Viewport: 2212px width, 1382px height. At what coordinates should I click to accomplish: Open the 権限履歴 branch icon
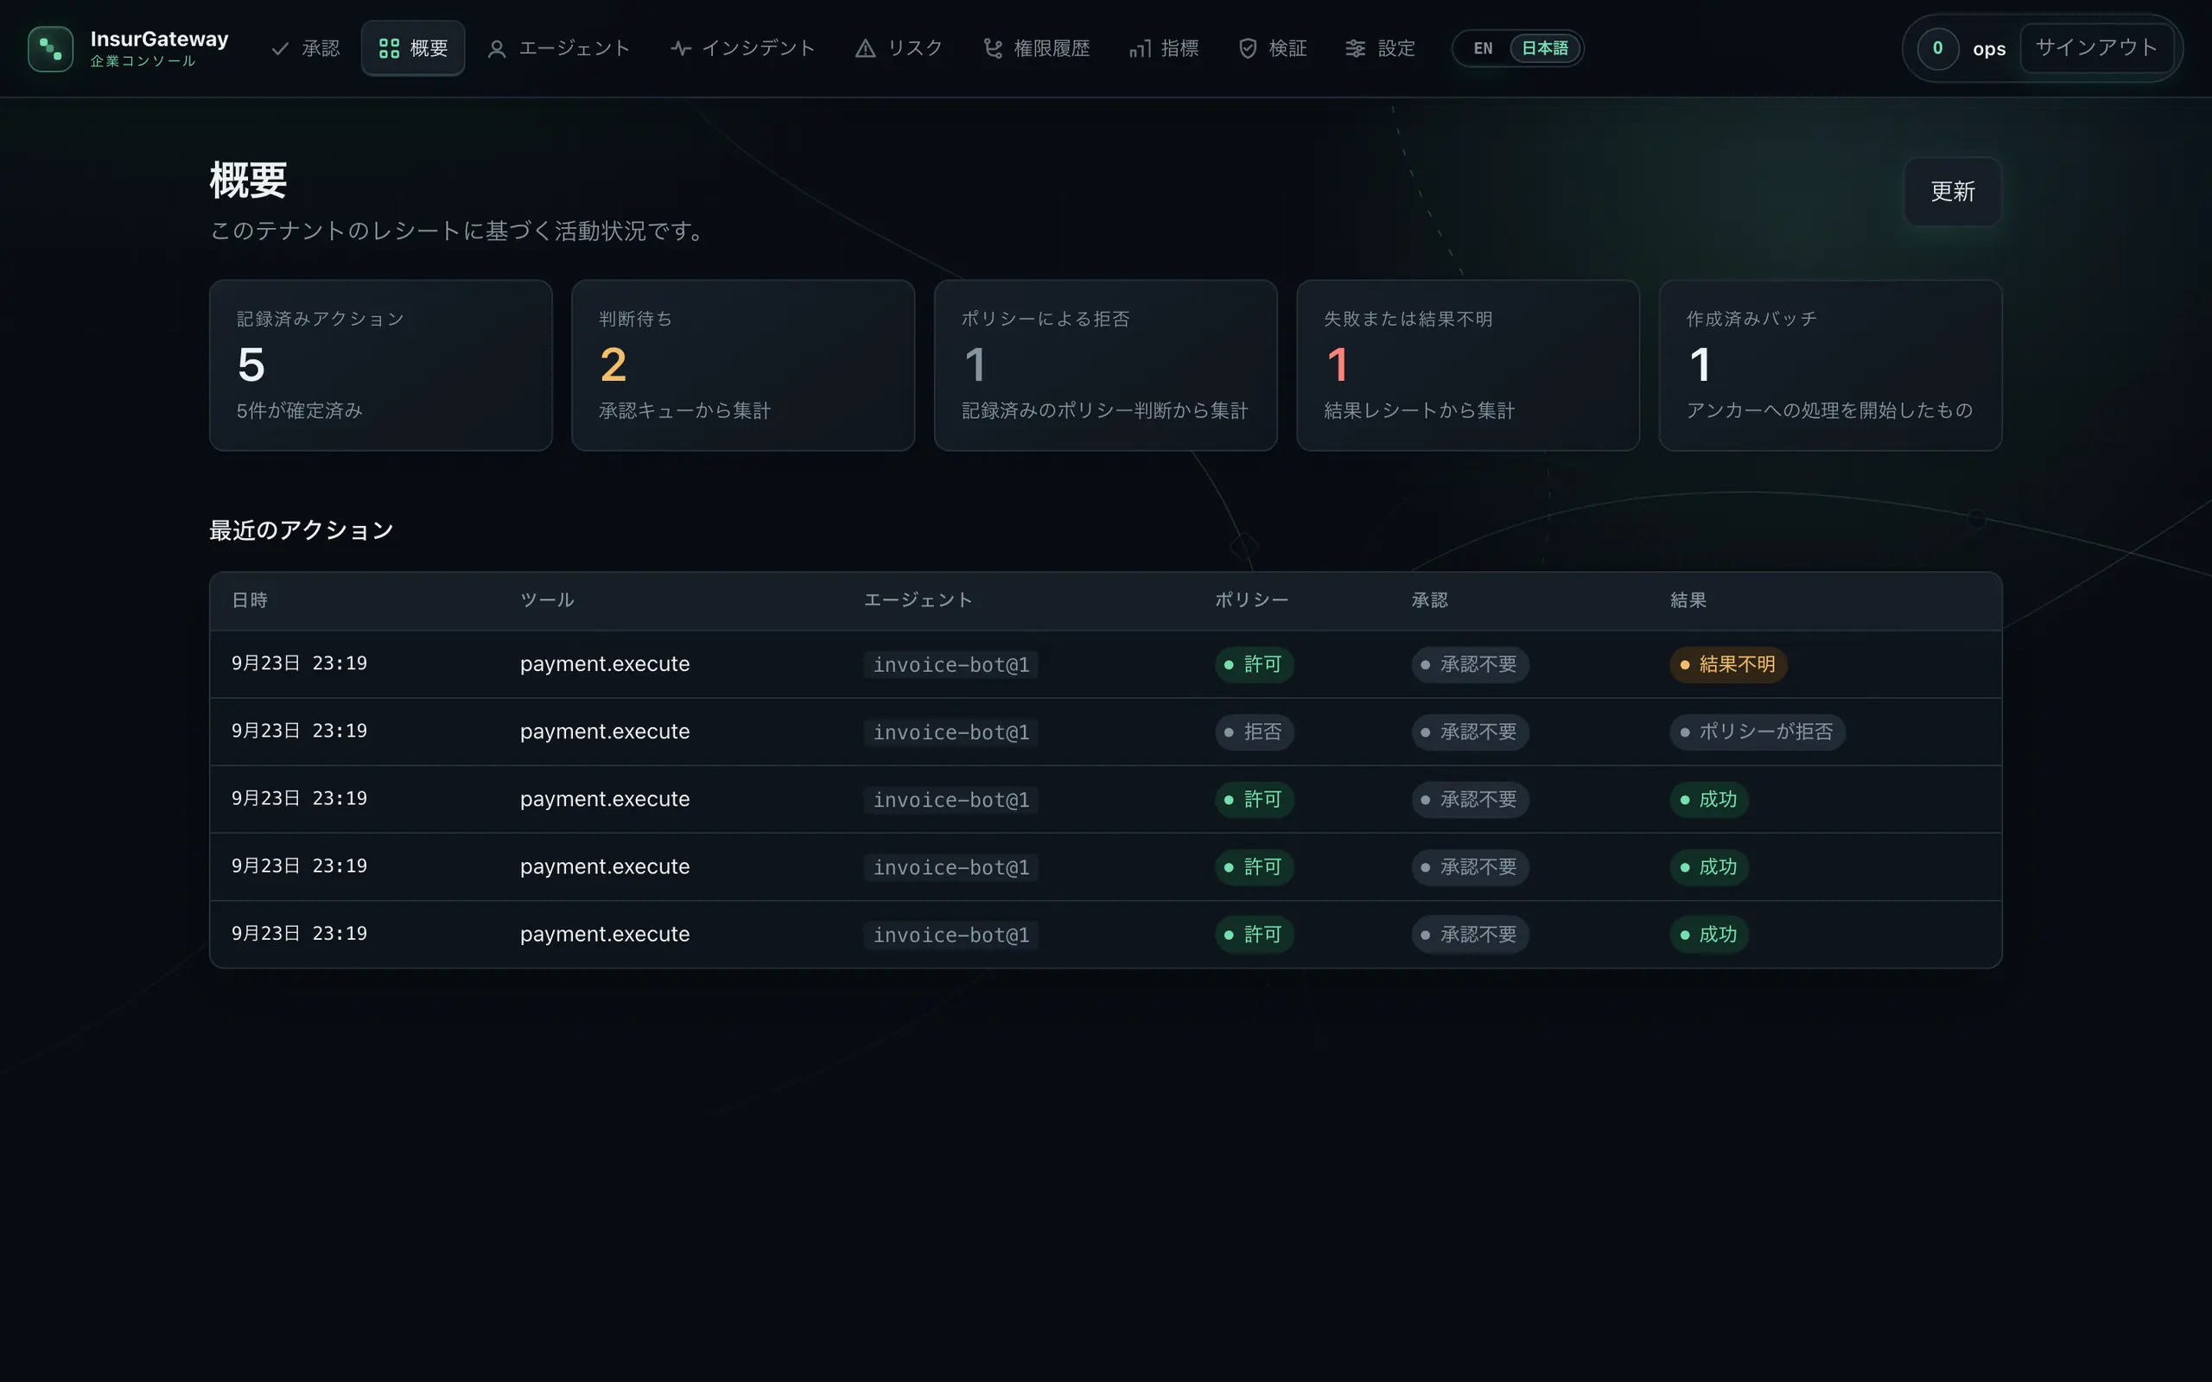point(993,48)
